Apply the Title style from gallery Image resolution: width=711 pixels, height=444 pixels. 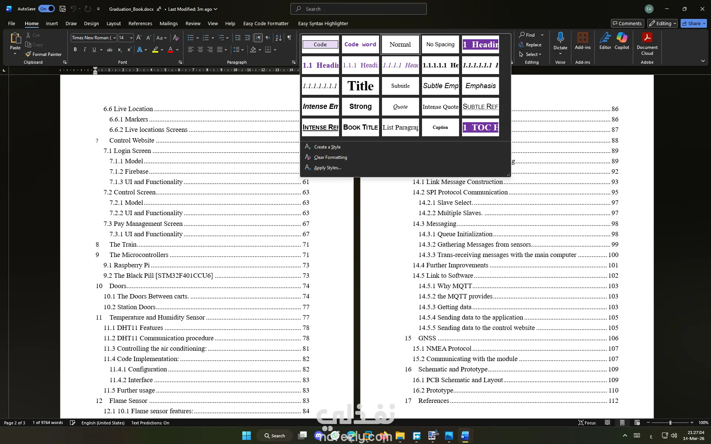[x=361, y=86]
